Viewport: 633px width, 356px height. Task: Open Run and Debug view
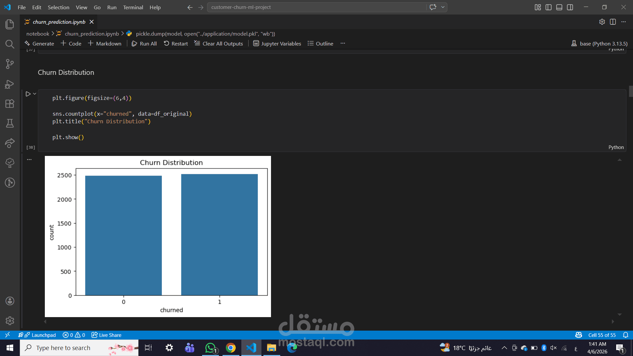click(10, 84)
